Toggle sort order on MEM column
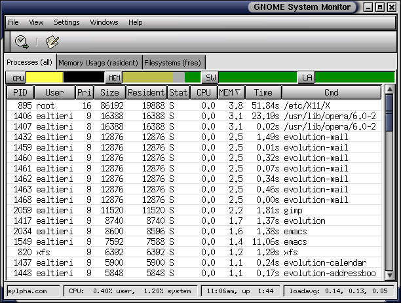Viewport: 401px width, 303px height. (x=230, y=93)
